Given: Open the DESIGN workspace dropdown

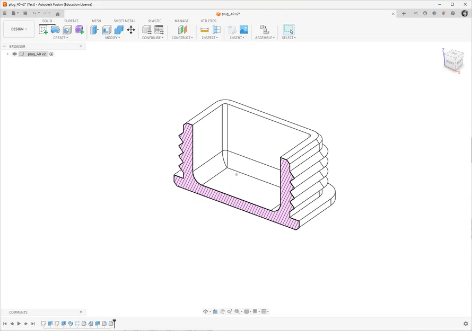Looking at the screenshot, I should [x=19, y=29].
